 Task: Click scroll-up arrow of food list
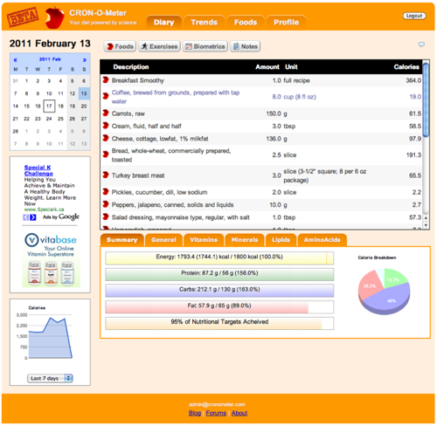[x=426, y=217]
